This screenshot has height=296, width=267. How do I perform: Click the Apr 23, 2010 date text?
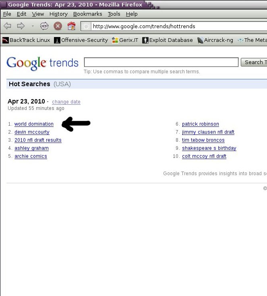click(x=26, y=101)
